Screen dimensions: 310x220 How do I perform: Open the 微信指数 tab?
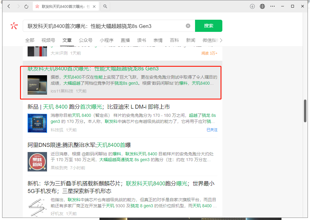tap(211, 40)
